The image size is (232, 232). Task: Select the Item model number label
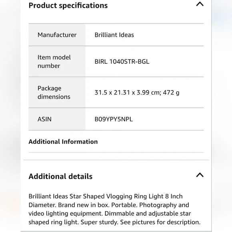[x=54, y=62]
